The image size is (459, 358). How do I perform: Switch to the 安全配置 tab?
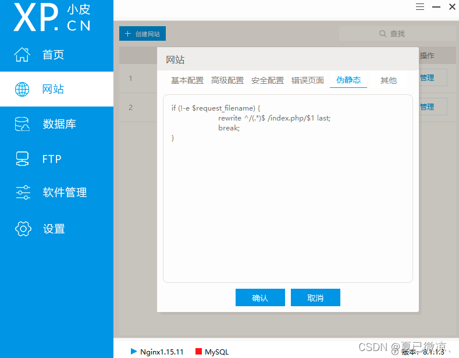(x=268, y=80)
